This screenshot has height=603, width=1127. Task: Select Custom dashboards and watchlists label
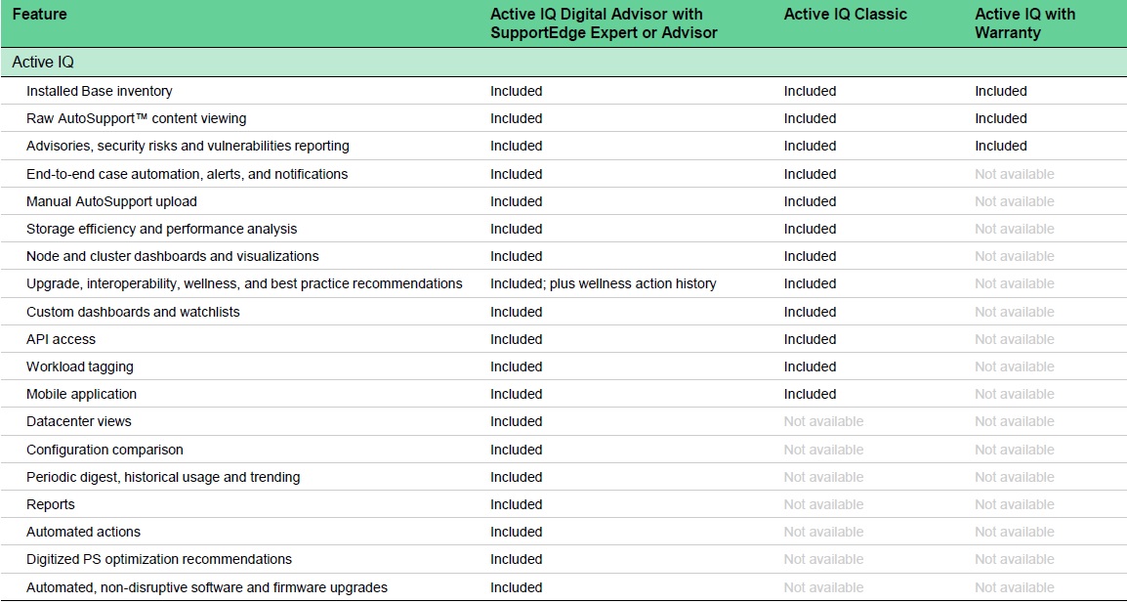click(133, 312)
